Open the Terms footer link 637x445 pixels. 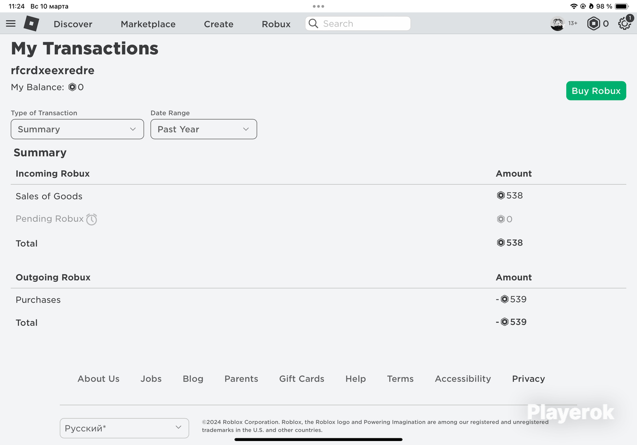[x=400, y=379]
